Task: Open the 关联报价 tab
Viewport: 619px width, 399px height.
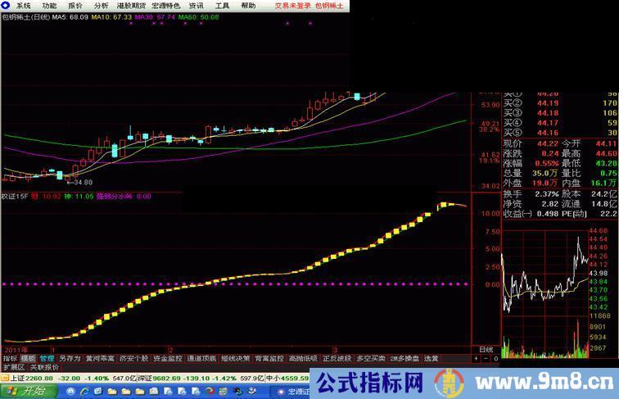Action: [43, 368]
